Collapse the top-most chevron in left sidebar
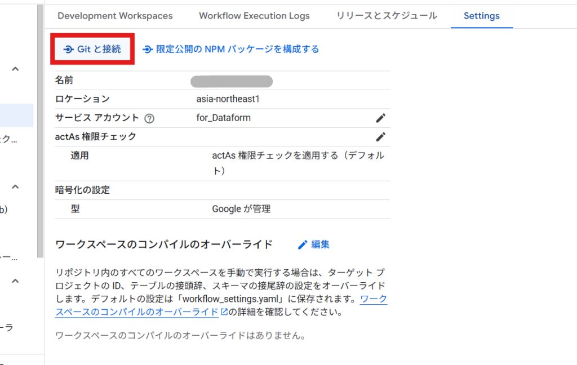The width and height of the screenshot is (577, 365). coord(16,69)
